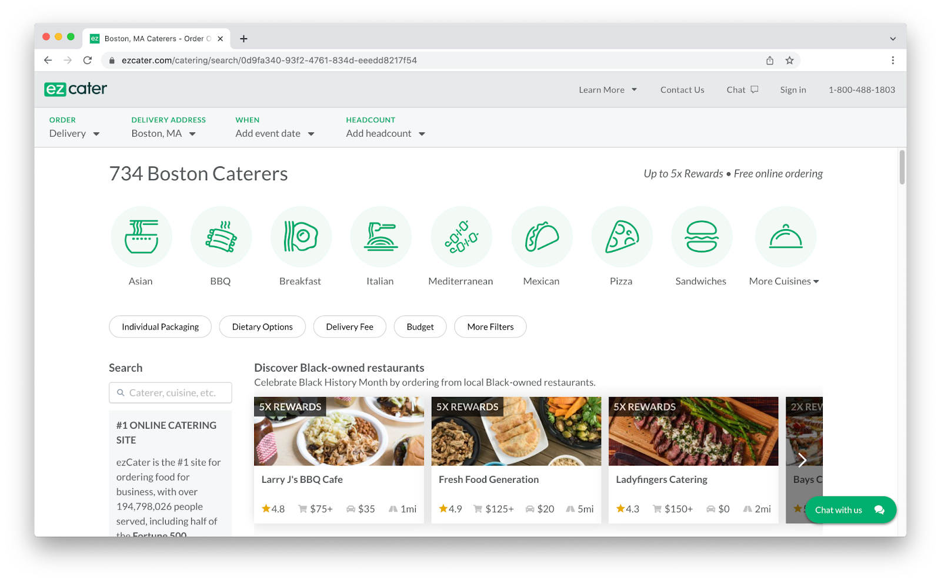The image size is (941, 582).
Task: Open the Order Delivery dropdown
Action: point(75,133)
